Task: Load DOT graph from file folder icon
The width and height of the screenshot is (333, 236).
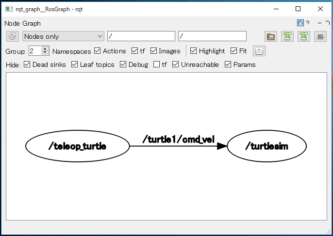Action: (x=271, y=36)
